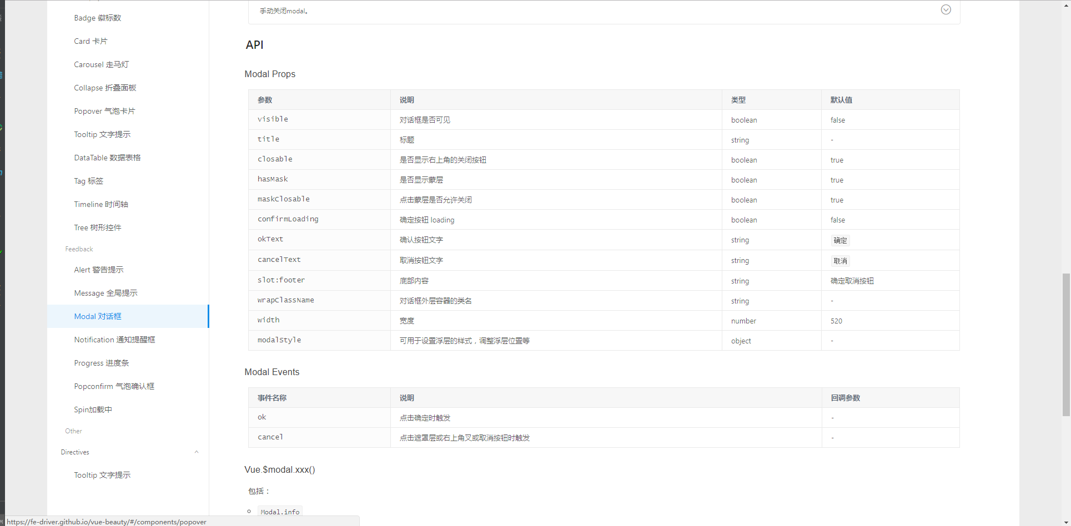Viewport: 1071px width, 526px height.
Task: Go to Timeline 时间轴 component
Action: (101, 204)
